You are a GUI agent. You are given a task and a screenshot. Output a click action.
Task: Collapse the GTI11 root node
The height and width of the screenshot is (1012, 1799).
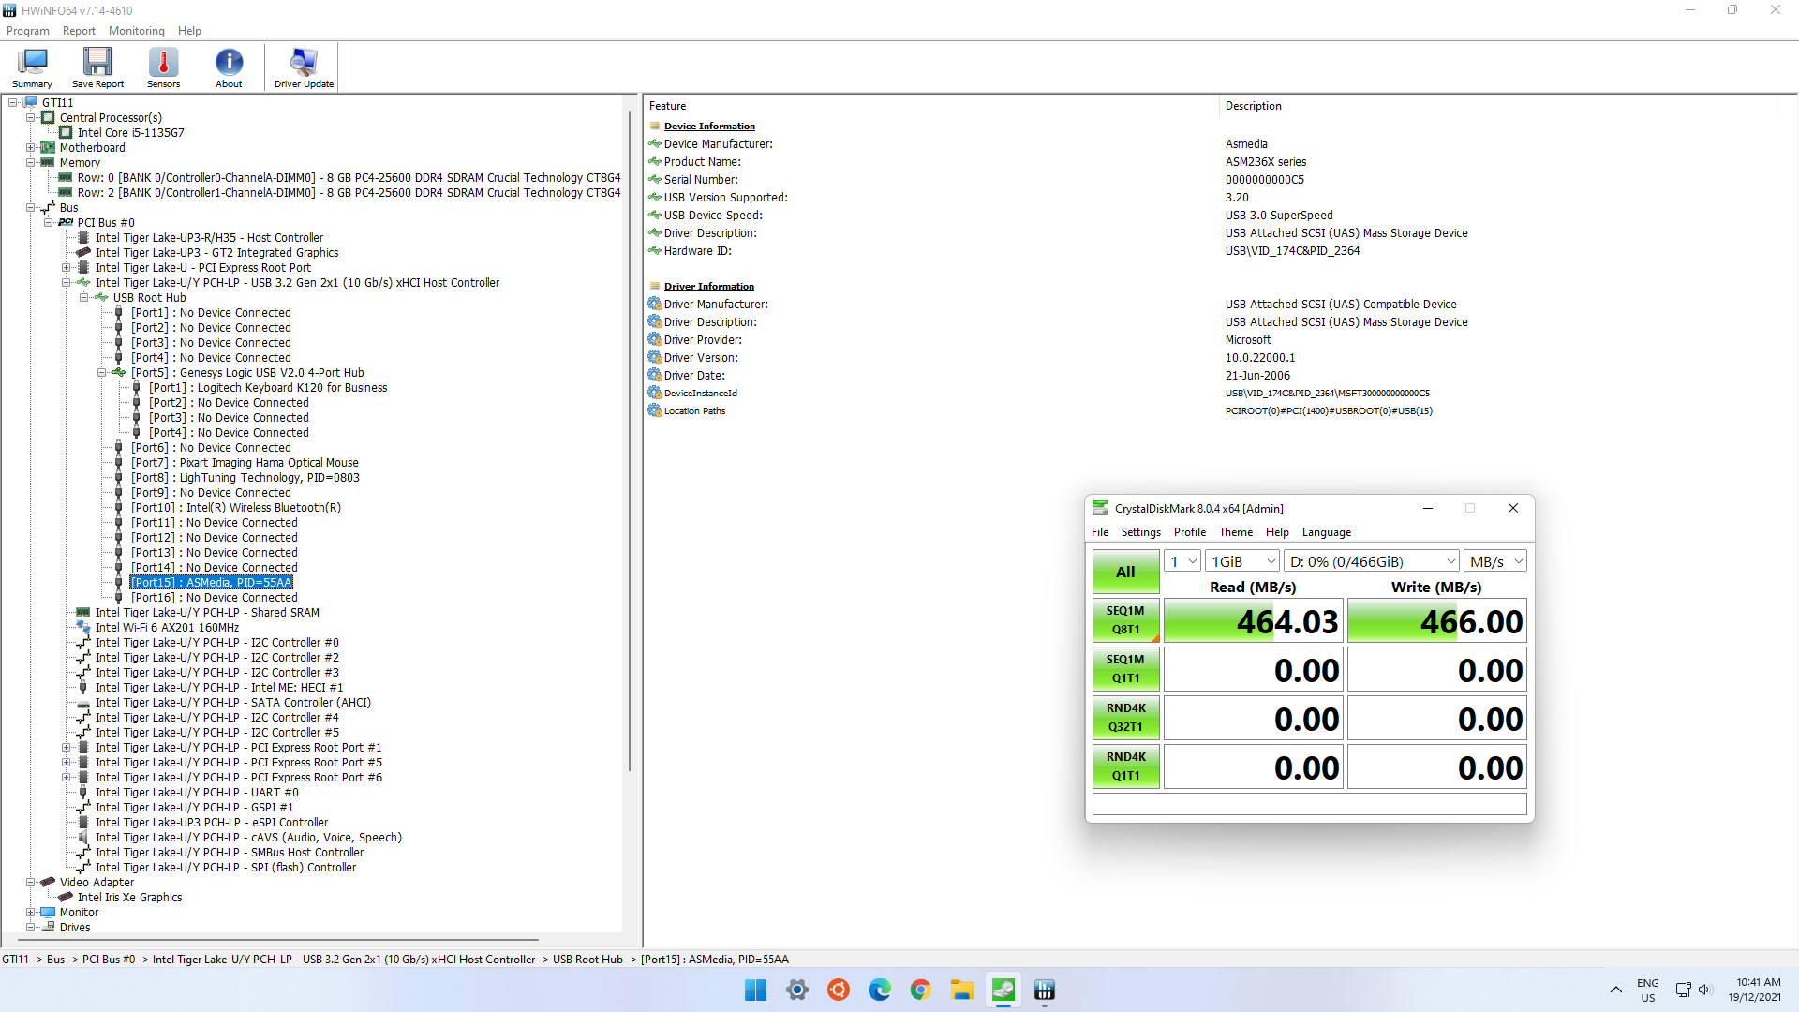click(13, 102)
